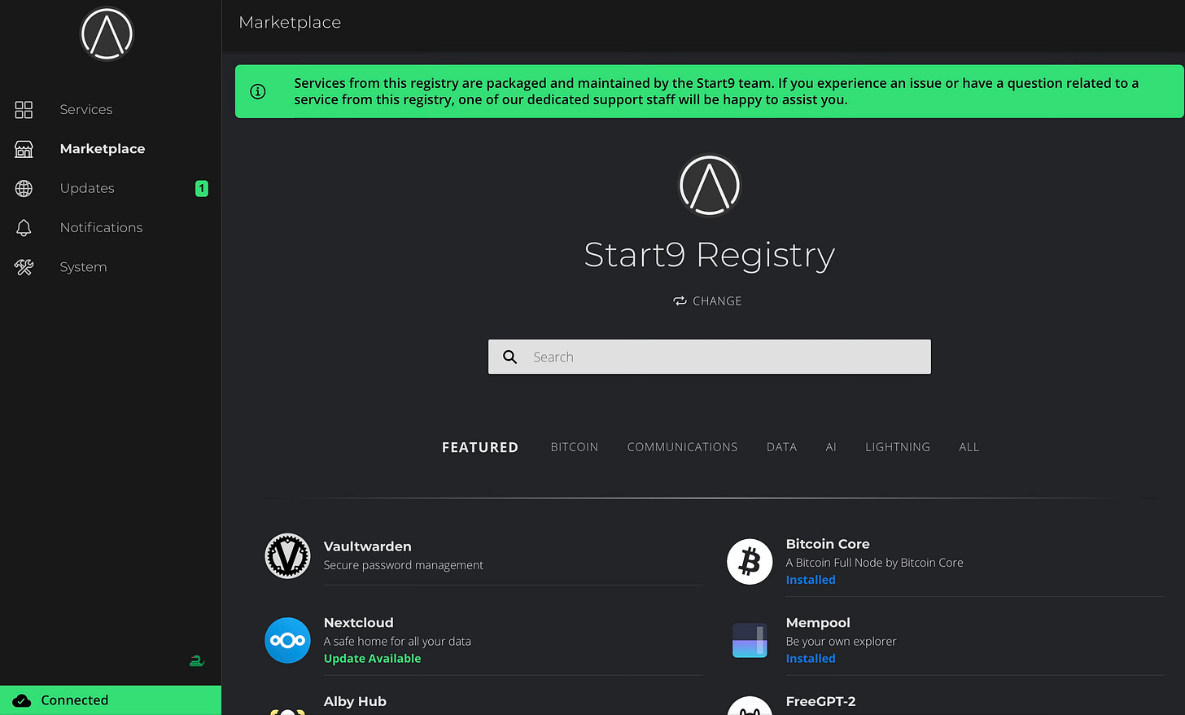This screenshot has height=715, width=1185.
Task: Show ALL services category tab
Action: [x=969, y=447]
